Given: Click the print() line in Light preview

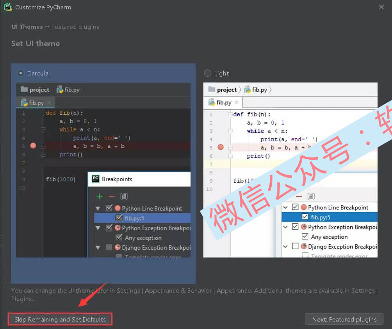Looking at the screenshot, I should point(258,156).
